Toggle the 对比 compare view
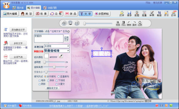Image resolution: width=179 pixels, height=109 pixels. pos(123,23)
